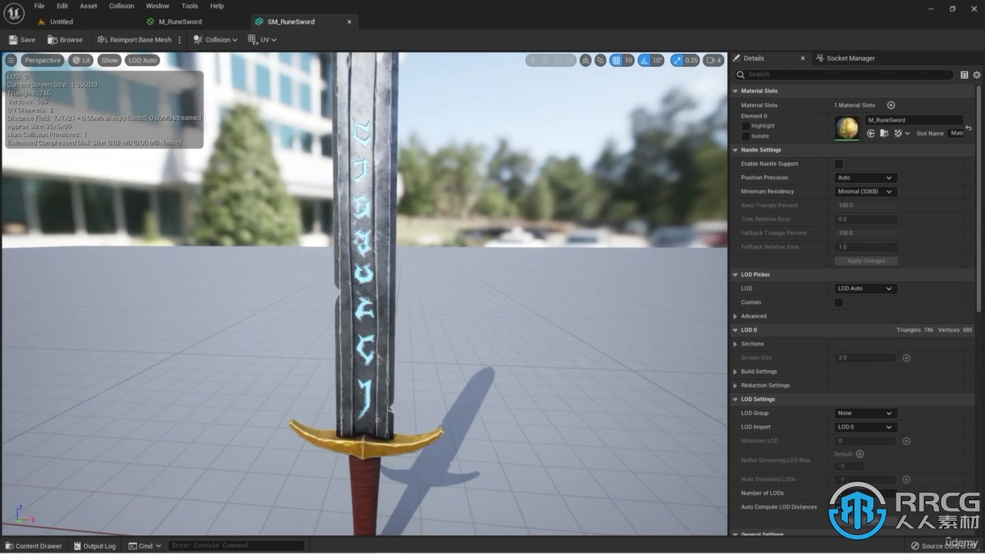Open the LOD Group dropdown

pos(865,413)
